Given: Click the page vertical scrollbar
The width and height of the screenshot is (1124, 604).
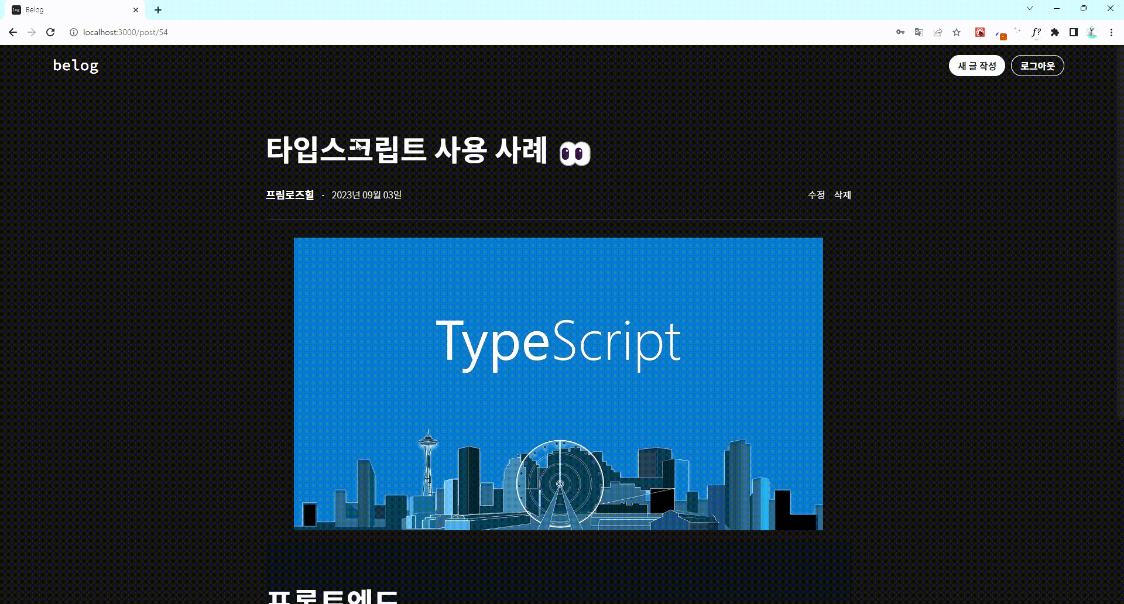Looking at the screenshot, I should [x=1120, y=232].
